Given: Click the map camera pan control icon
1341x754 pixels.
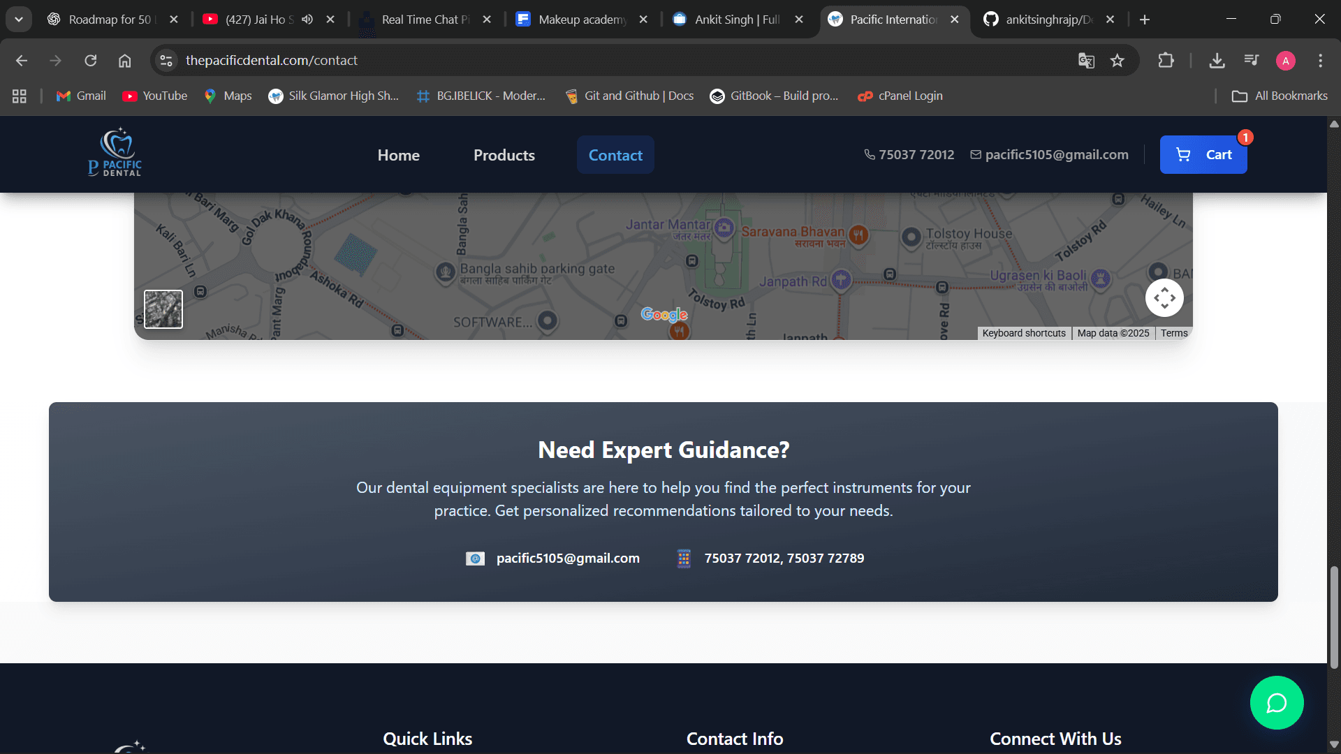Looking at the screenshot, I should click(x=1164, y=298).
